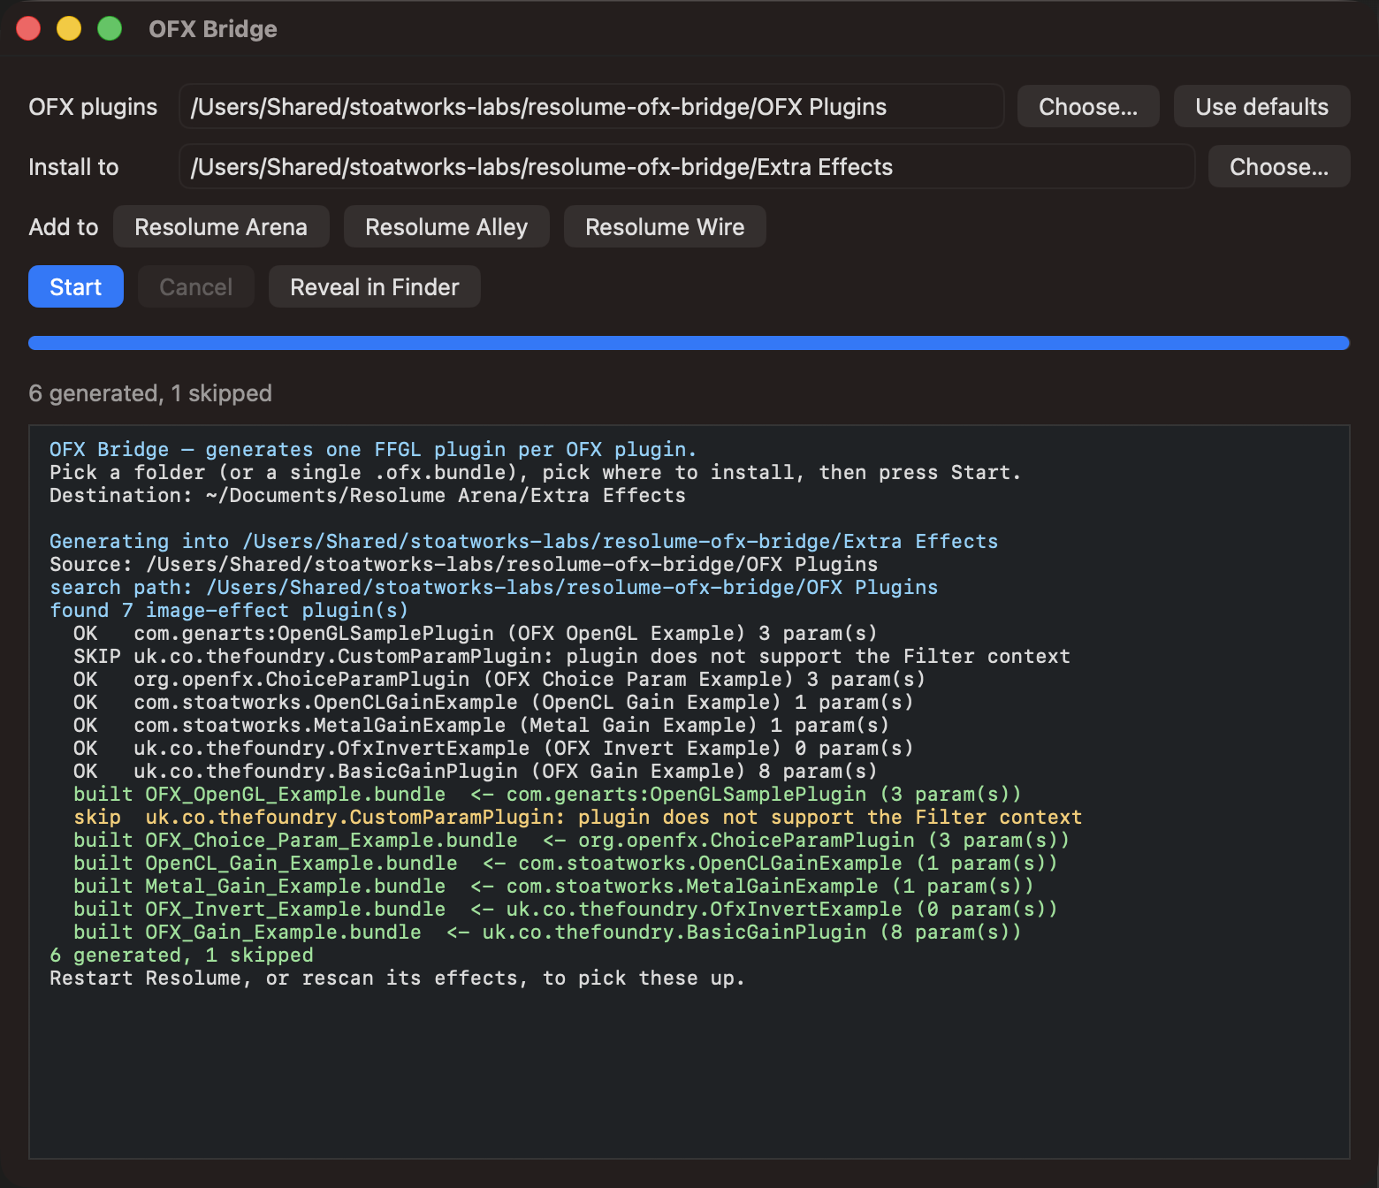Click the Cancel button
1379x1188 pixels.
pos(195,286)
